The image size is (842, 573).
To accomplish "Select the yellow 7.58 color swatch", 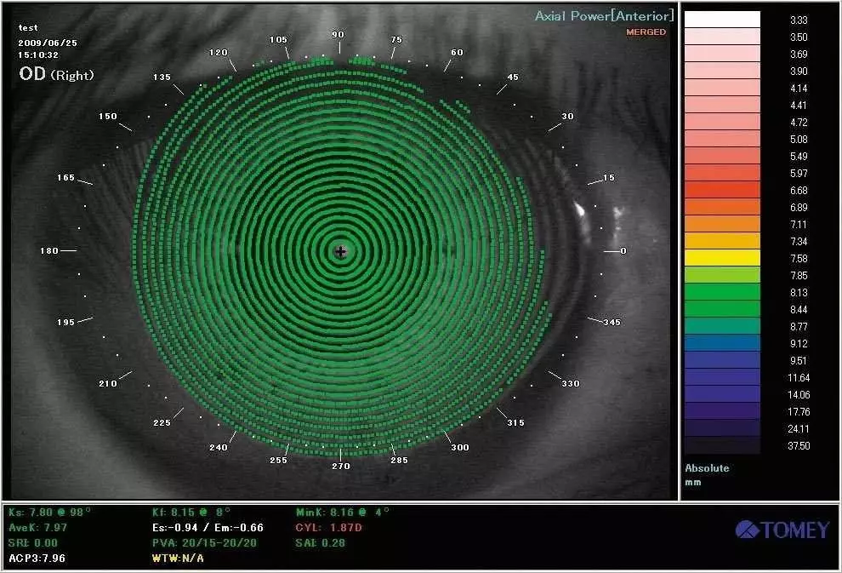I will [723, 259].
